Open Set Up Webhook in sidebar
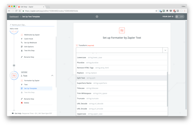This screenshot has width=194, height=126. pos(31,43)
